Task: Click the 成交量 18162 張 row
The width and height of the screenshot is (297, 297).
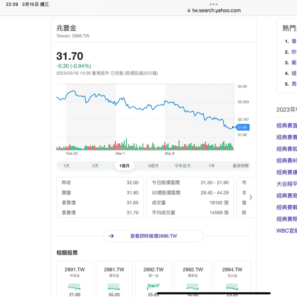Action: (190, 203)
